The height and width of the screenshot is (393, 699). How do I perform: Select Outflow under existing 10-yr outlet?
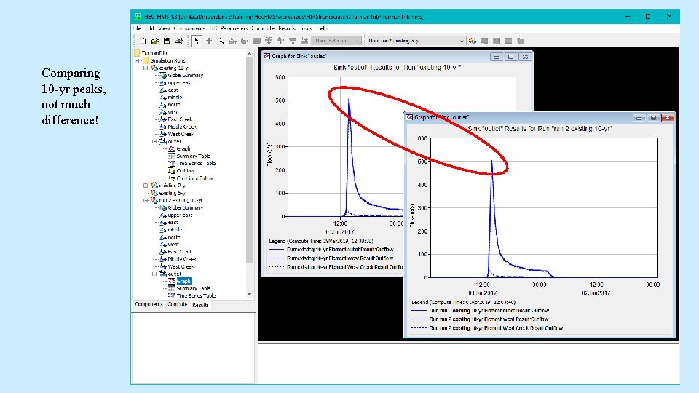[x=186, y=170]
